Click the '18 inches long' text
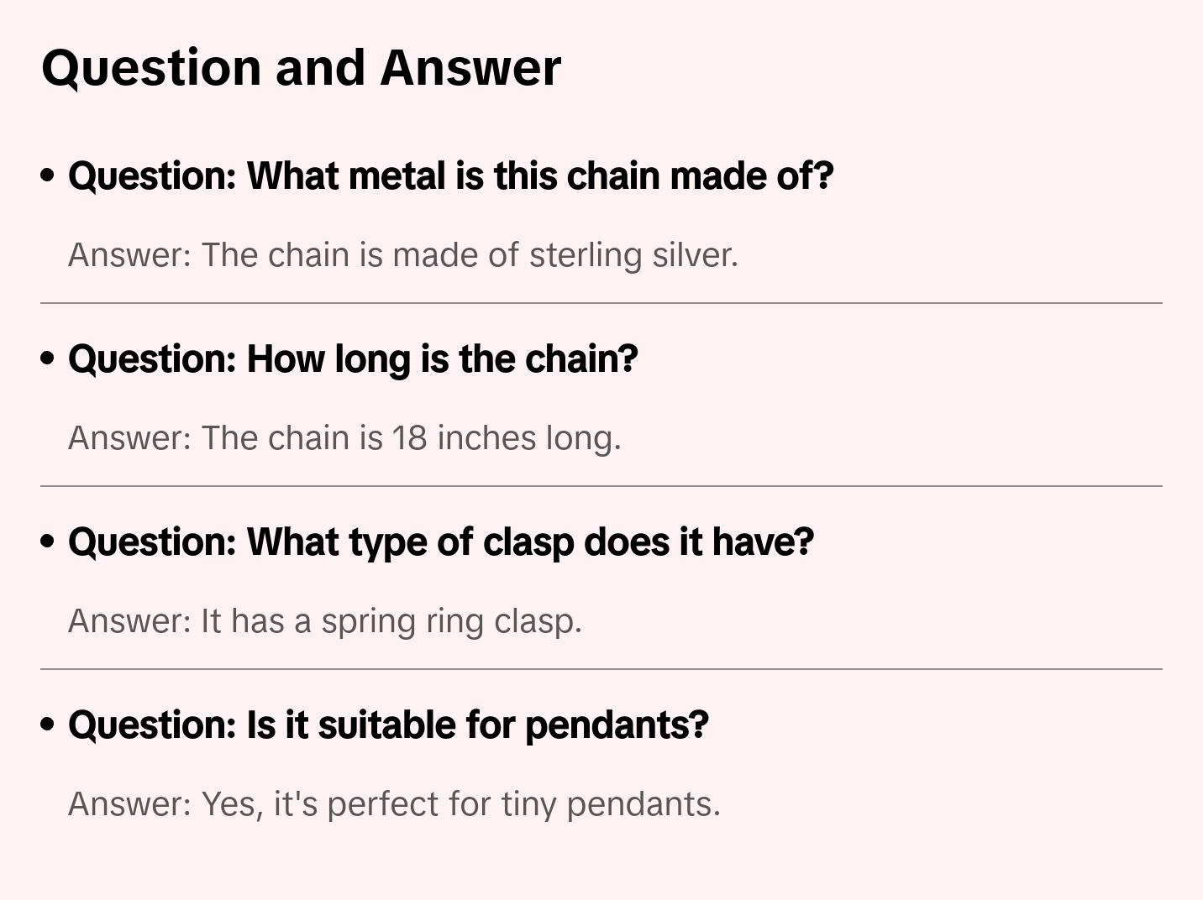The image size is (1203, 900). (506, 438)
